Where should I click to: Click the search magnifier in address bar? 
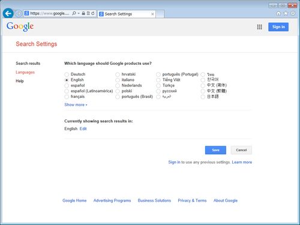pyautogui.click(x=74, y=13)
